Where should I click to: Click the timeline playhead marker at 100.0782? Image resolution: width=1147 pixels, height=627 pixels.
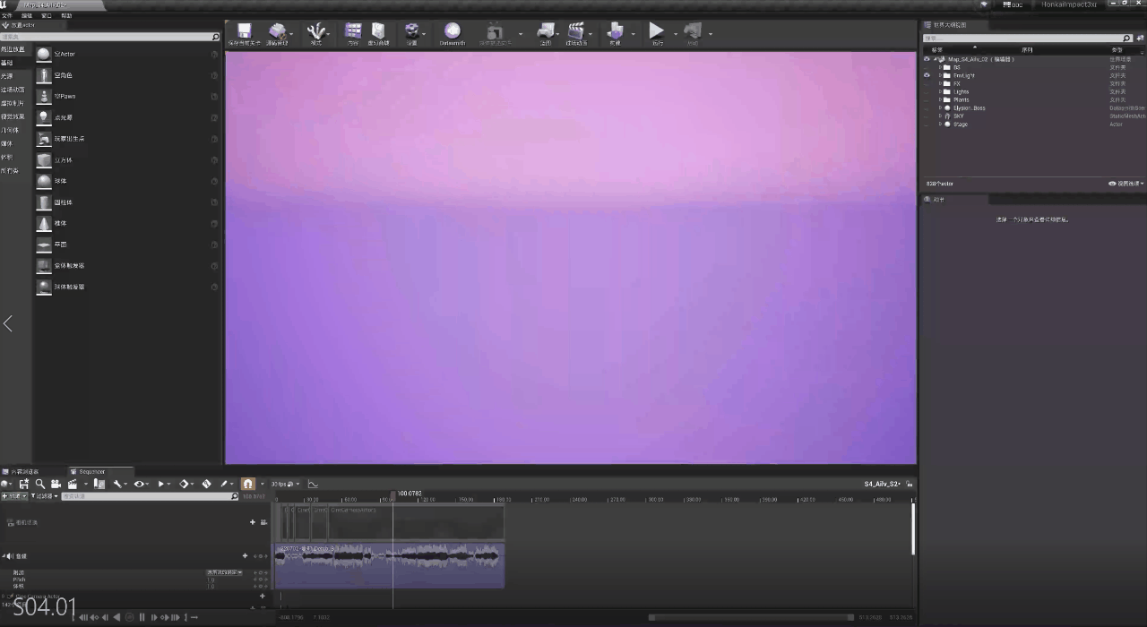click(x=392, y=495)
